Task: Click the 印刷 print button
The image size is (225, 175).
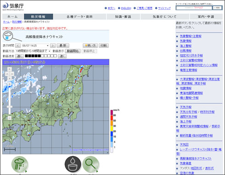Action: pyautogui.click(x=104, y=45)
